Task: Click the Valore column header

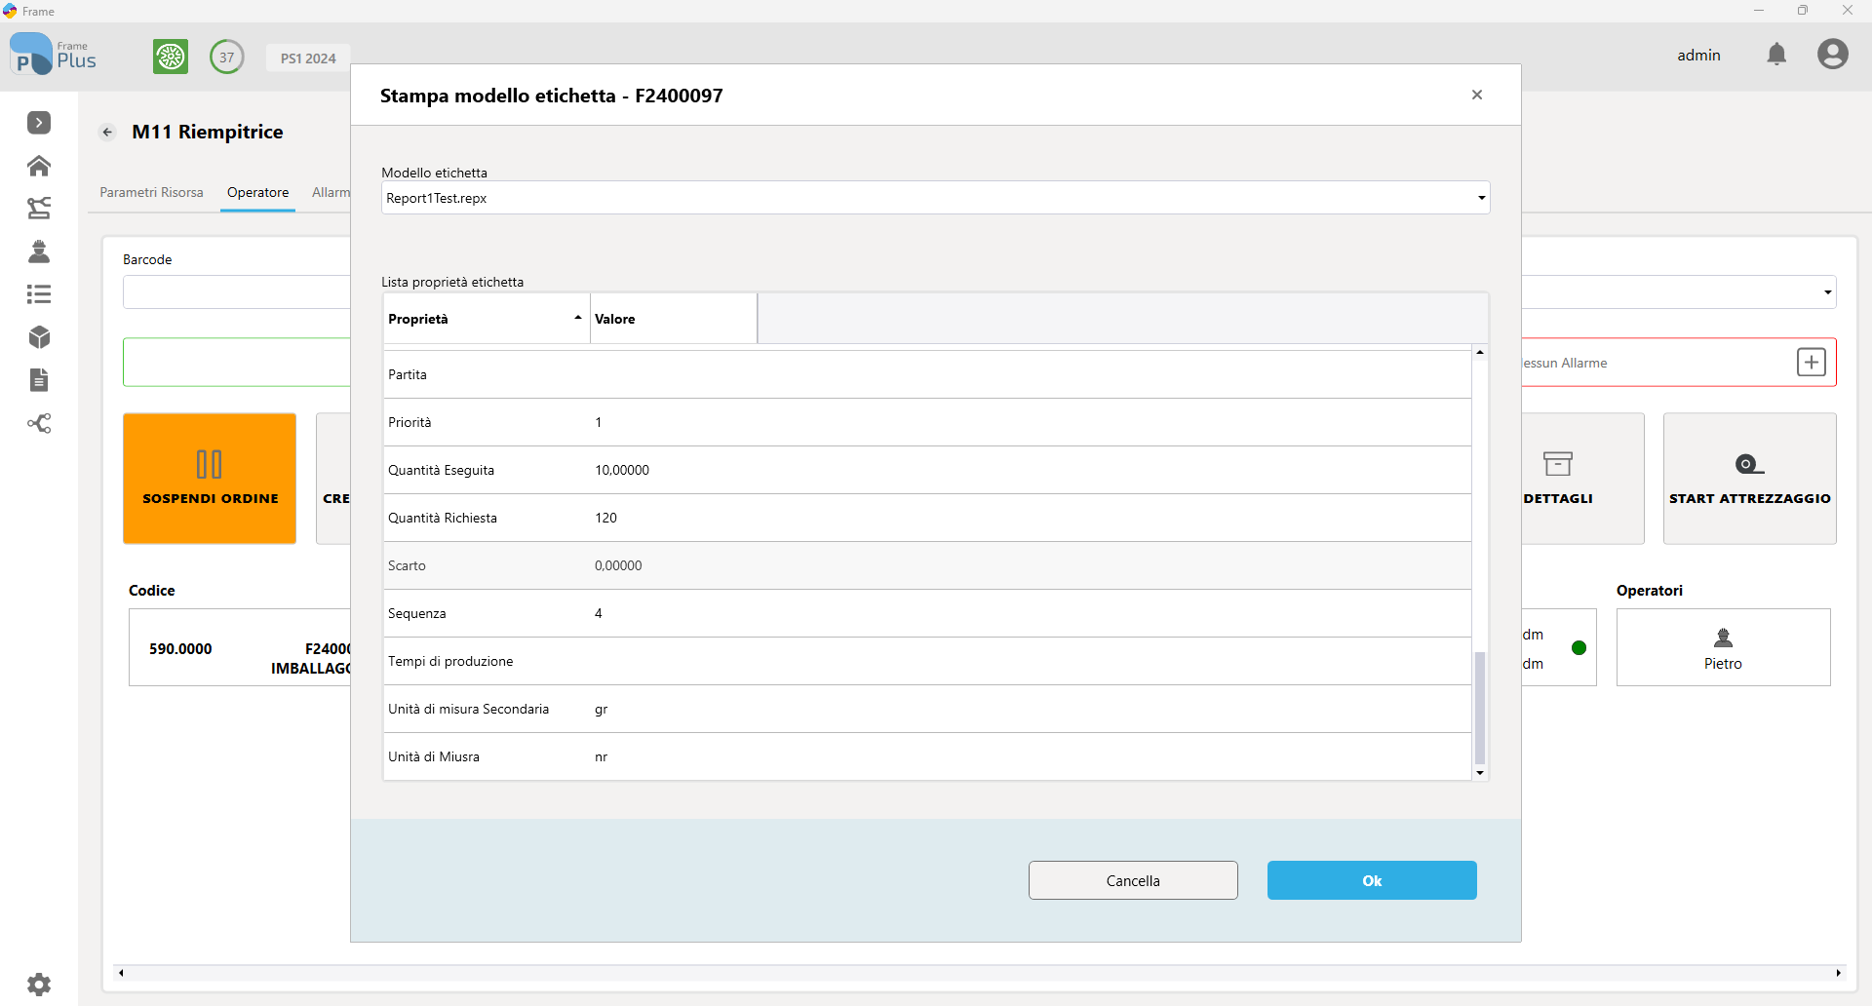Action: point(674,319)
